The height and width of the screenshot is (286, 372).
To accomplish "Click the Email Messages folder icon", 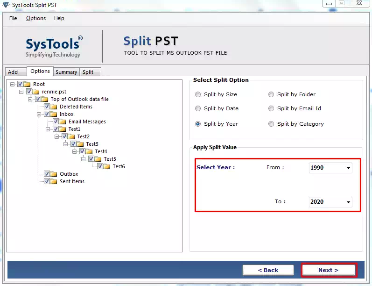I will 63,122.
